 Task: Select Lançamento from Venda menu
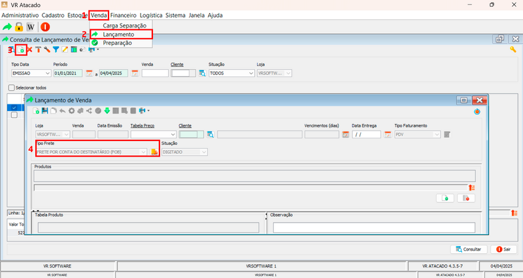tap(121, 35)
